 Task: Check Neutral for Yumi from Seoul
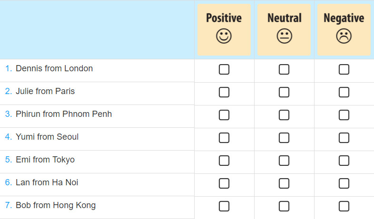[284, 138]
